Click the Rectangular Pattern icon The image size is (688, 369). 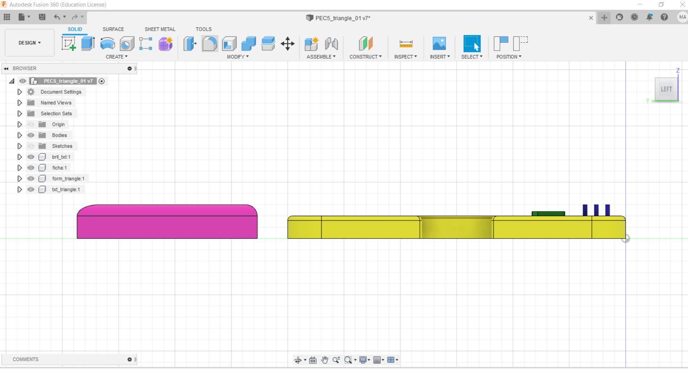146,44
